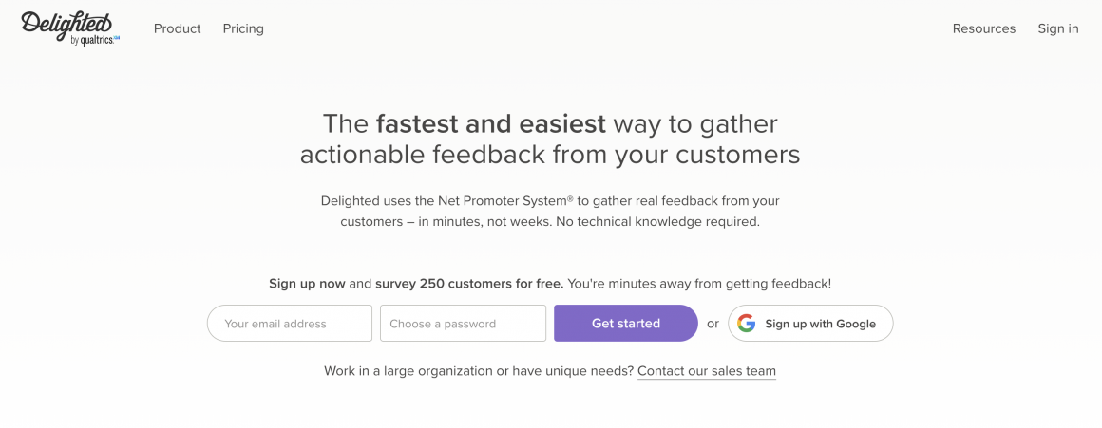Click the 'or' separator text
The height and width of the screenshot is (428, 1102).
712,324
